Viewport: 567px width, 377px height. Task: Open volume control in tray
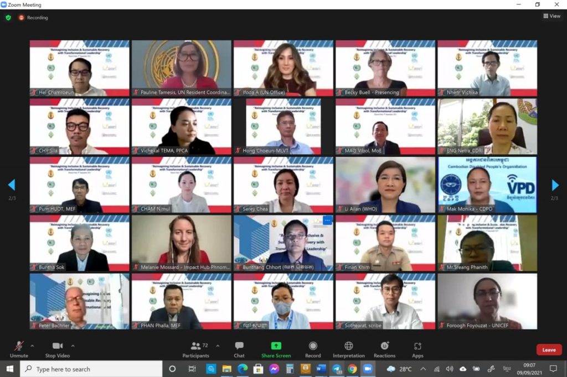coord(450,369)
